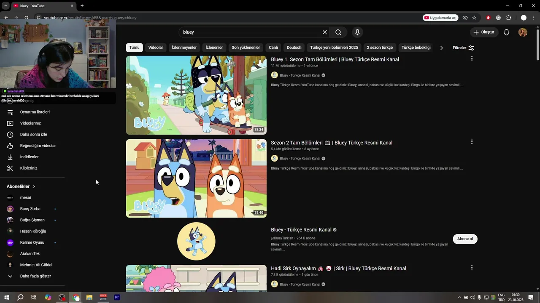Viewport: 540px width, 303px height.
Task: Go back to the previous page
Action: (x=6, y=18)
